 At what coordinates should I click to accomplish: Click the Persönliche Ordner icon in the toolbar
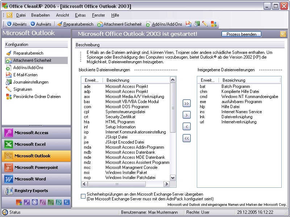(x=214, y=24)
